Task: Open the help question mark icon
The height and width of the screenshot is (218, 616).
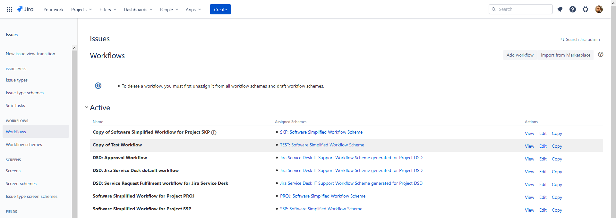Action: pyautogui.click(x=573, y=9)
